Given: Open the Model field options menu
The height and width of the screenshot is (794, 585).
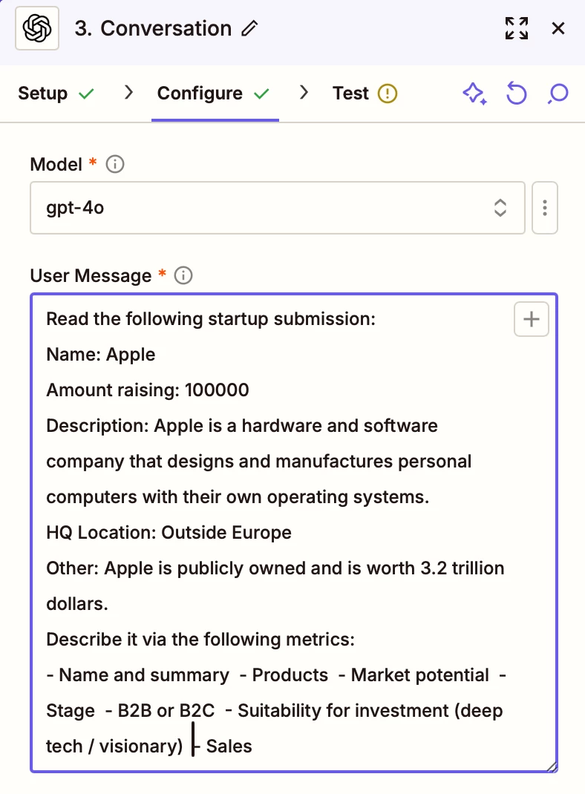Looking at the screenshot, I should point(545,208).
